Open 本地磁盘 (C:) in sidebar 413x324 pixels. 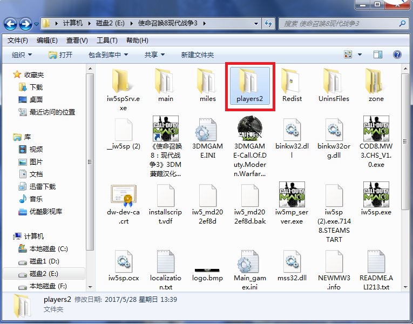pyautogui.click(x=43, y=248)
